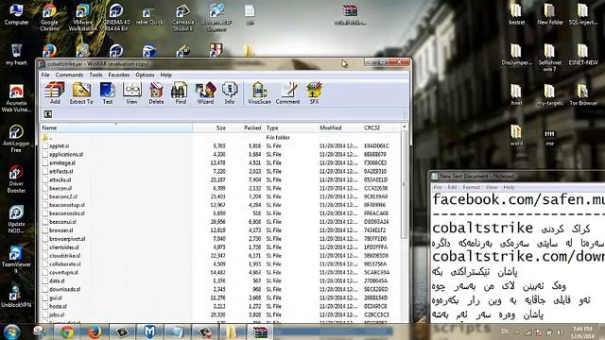The width and height of the screenshot is (605, 340).
Task: Open Malwarebytes from the taskbar
Action: tap(149, 331)
